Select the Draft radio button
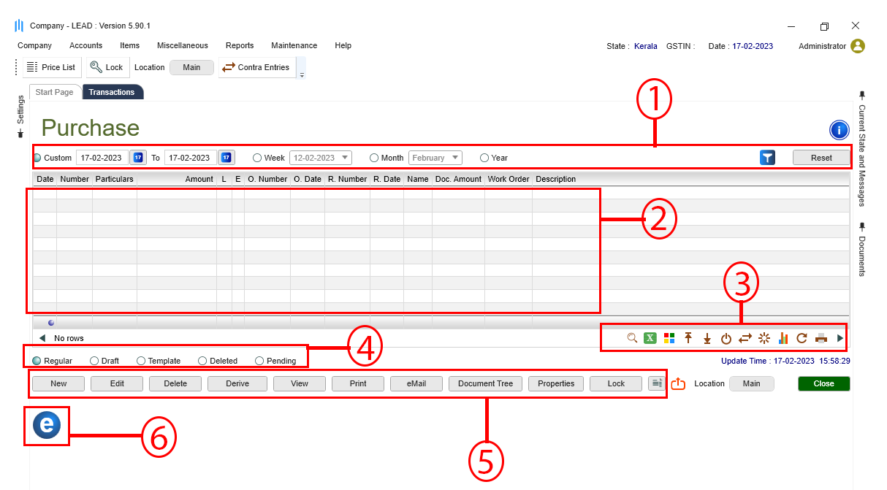Screen dimensions: 887x490 click(94, 361)
